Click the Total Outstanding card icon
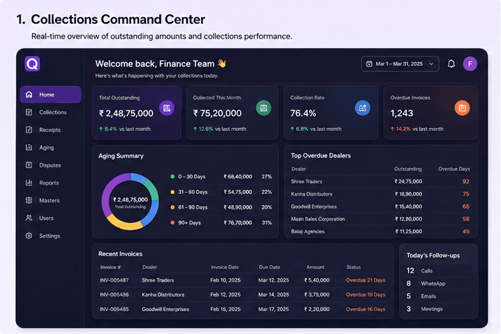Image resolution: width=501 pixels, height=334 pixels. click(166, 108)
